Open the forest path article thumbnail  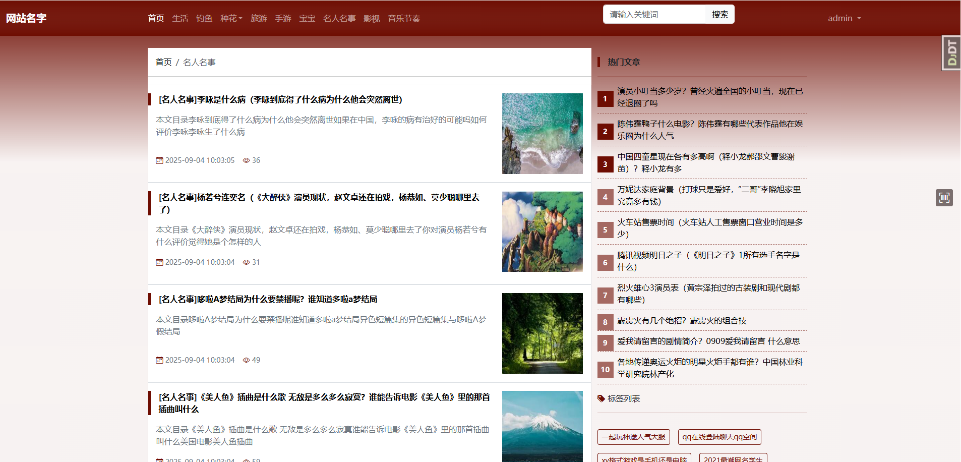click(542, 333)
